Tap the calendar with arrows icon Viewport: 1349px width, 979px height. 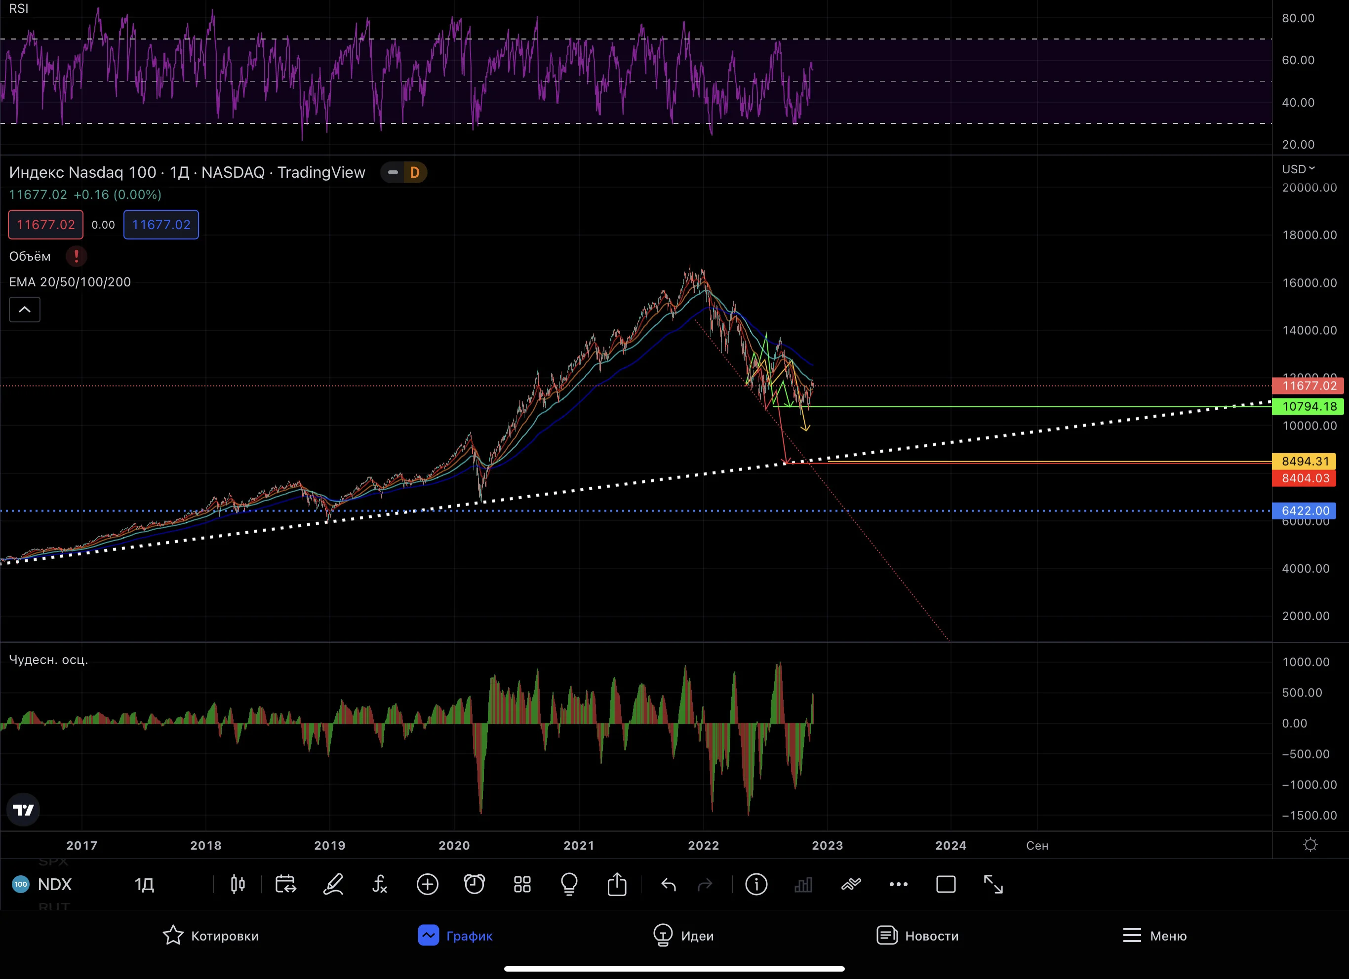(x=285, y=884)
